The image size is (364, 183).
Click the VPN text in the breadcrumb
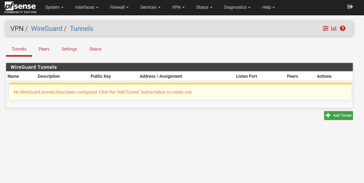click(x=17, y=28)
